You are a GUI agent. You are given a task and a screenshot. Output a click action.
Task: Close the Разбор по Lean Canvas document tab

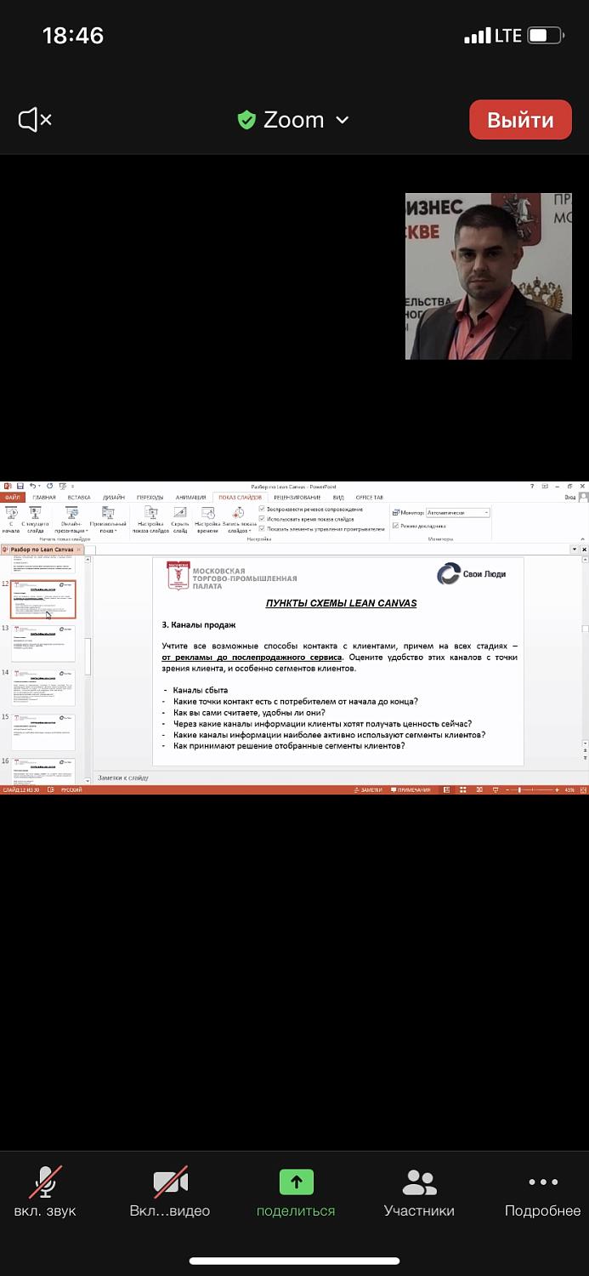79,550
